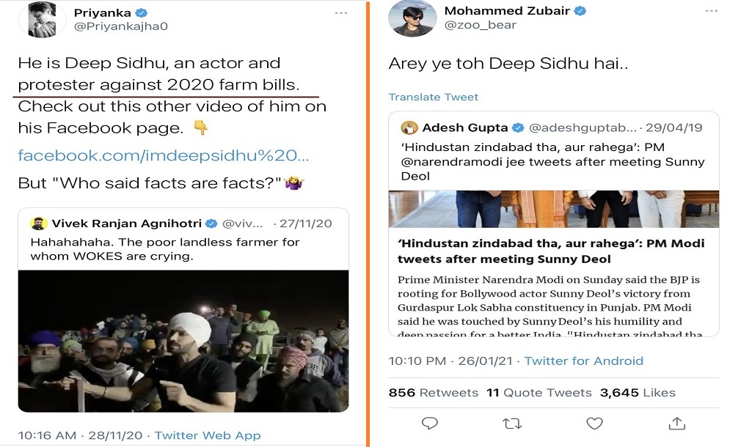Screen dimensions: 730x447
Task: Open the Twitter for Android source link
Action: pyautogui.click(x=583, y=361)
